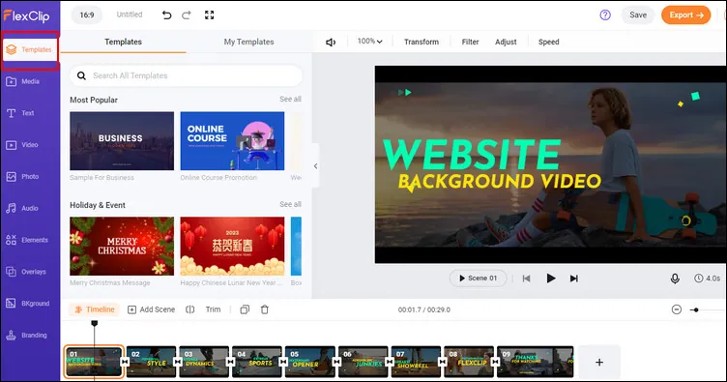Image resolution: width=727 pixels, height=382 pixels.
Task: Open the 4.0s scene duration clock
Action: pyautogui.click(x=707, y=279)
